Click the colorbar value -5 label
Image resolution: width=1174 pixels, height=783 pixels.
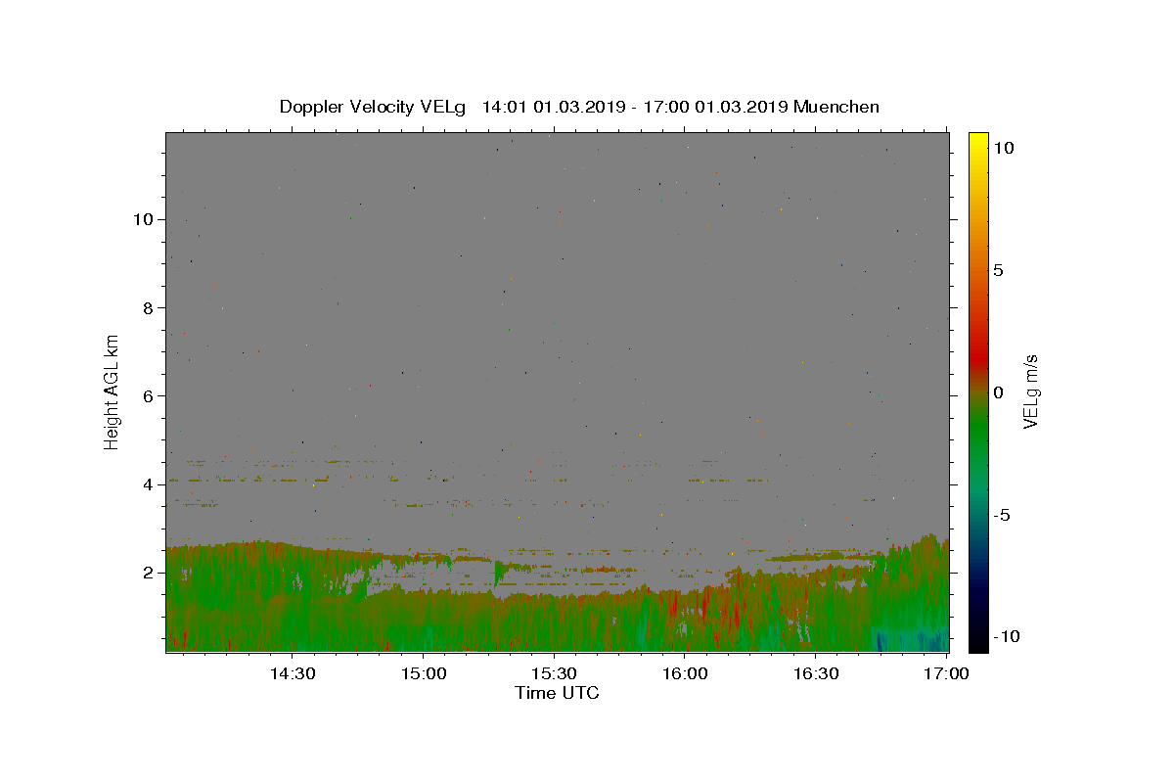pos(1002,515)
